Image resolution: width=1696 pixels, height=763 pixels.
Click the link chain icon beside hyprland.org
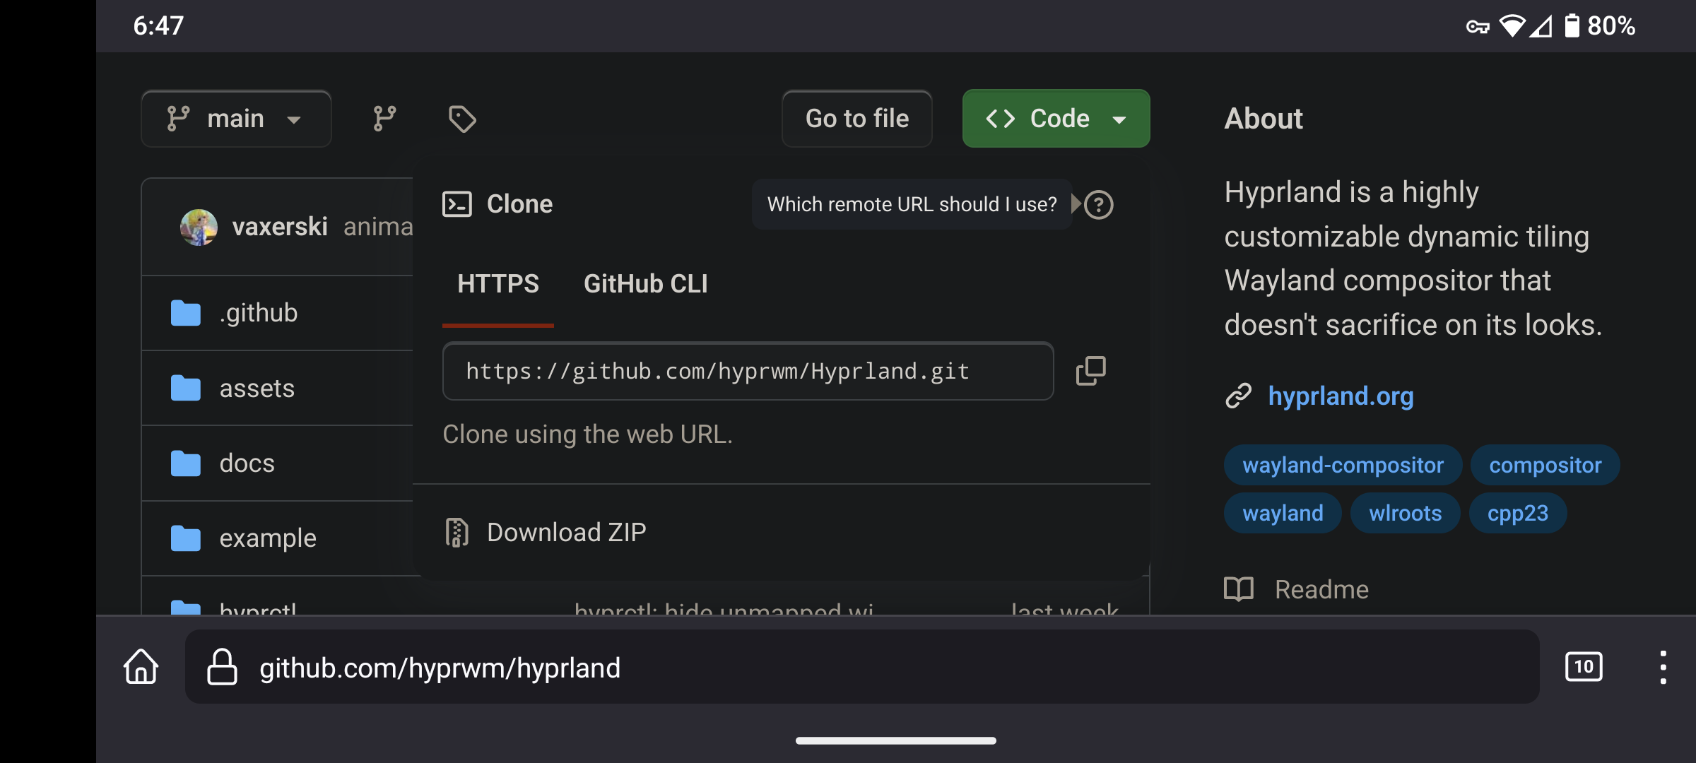1239,396
